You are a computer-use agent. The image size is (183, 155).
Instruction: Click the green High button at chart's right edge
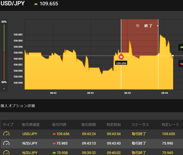click(x=181, y=47)
